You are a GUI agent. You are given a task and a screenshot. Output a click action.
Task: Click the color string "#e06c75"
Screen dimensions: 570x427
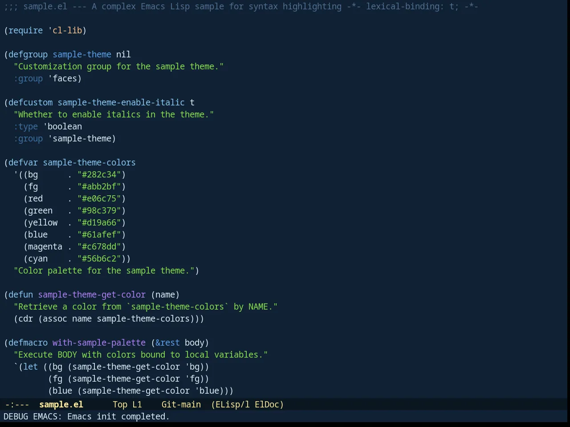pos(99,198)
